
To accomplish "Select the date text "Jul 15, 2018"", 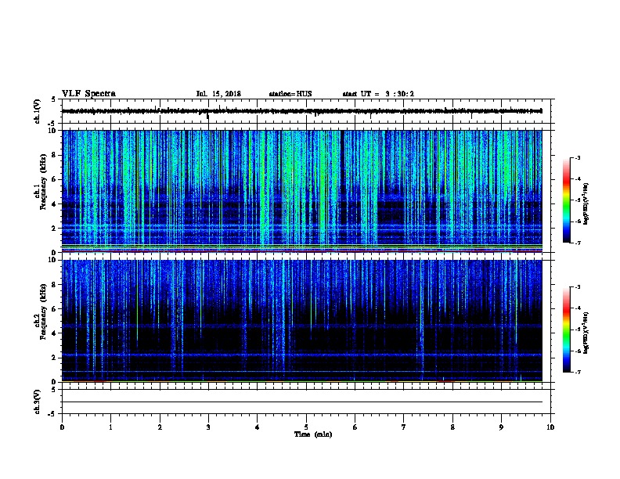I will [x=218, y=94].
